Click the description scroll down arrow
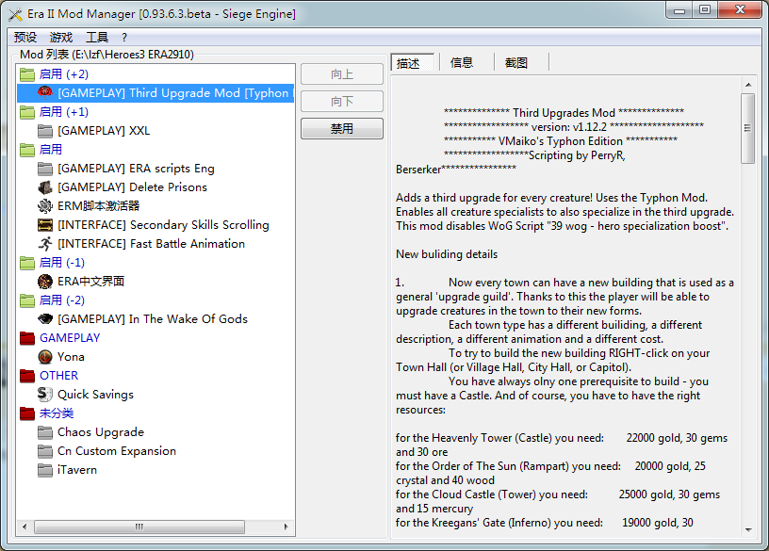Viewport: 769px width, 551px height. [x=748, y=529]
